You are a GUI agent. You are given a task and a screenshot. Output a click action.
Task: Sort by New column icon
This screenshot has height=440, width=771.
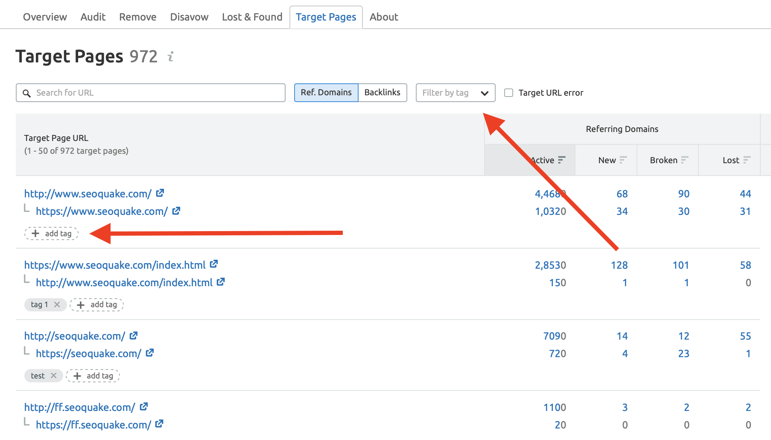(x=623, y=160)
